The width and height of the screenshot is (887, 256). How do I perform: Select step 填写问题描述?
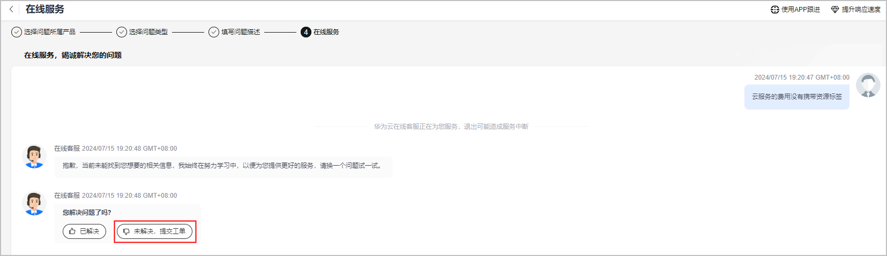(234, 32)
